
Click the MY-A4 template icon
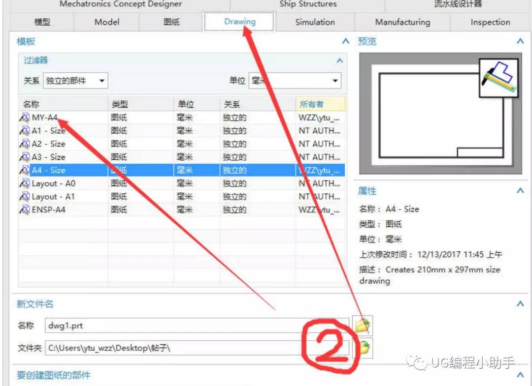(x=25, y=118)
